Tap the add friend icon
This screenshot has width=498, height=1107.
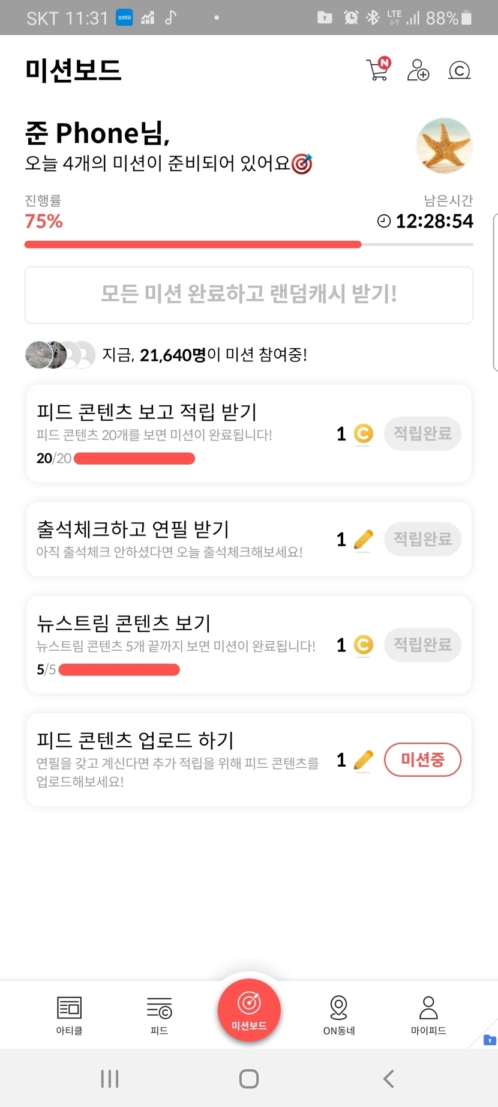pyautogui.click(x=418, y=70)
